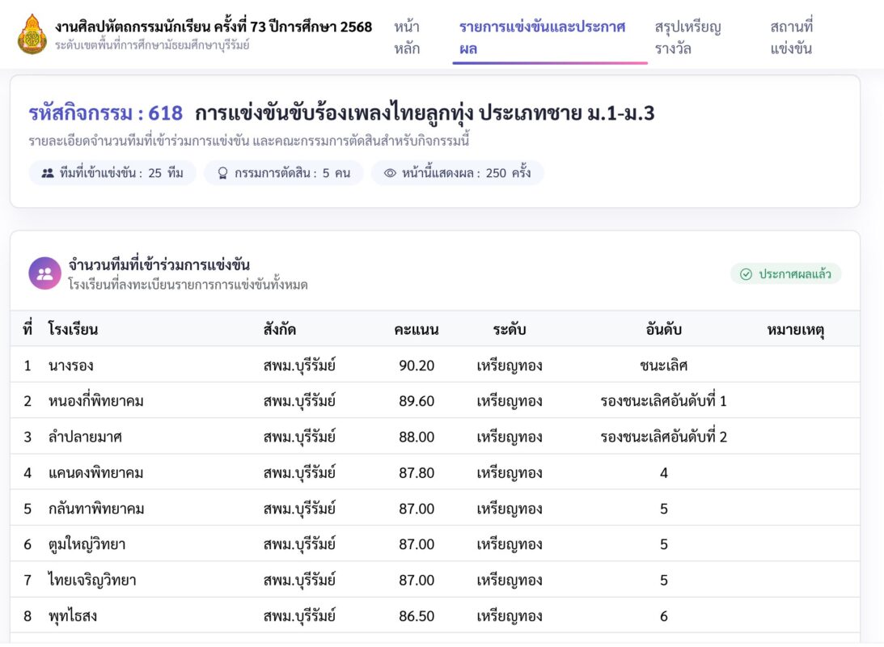The width and height of the screenshot is (884, 647).
Task: Click the กรรมการตัดสิน 5 คน pill
Action: tap(283, 173)
